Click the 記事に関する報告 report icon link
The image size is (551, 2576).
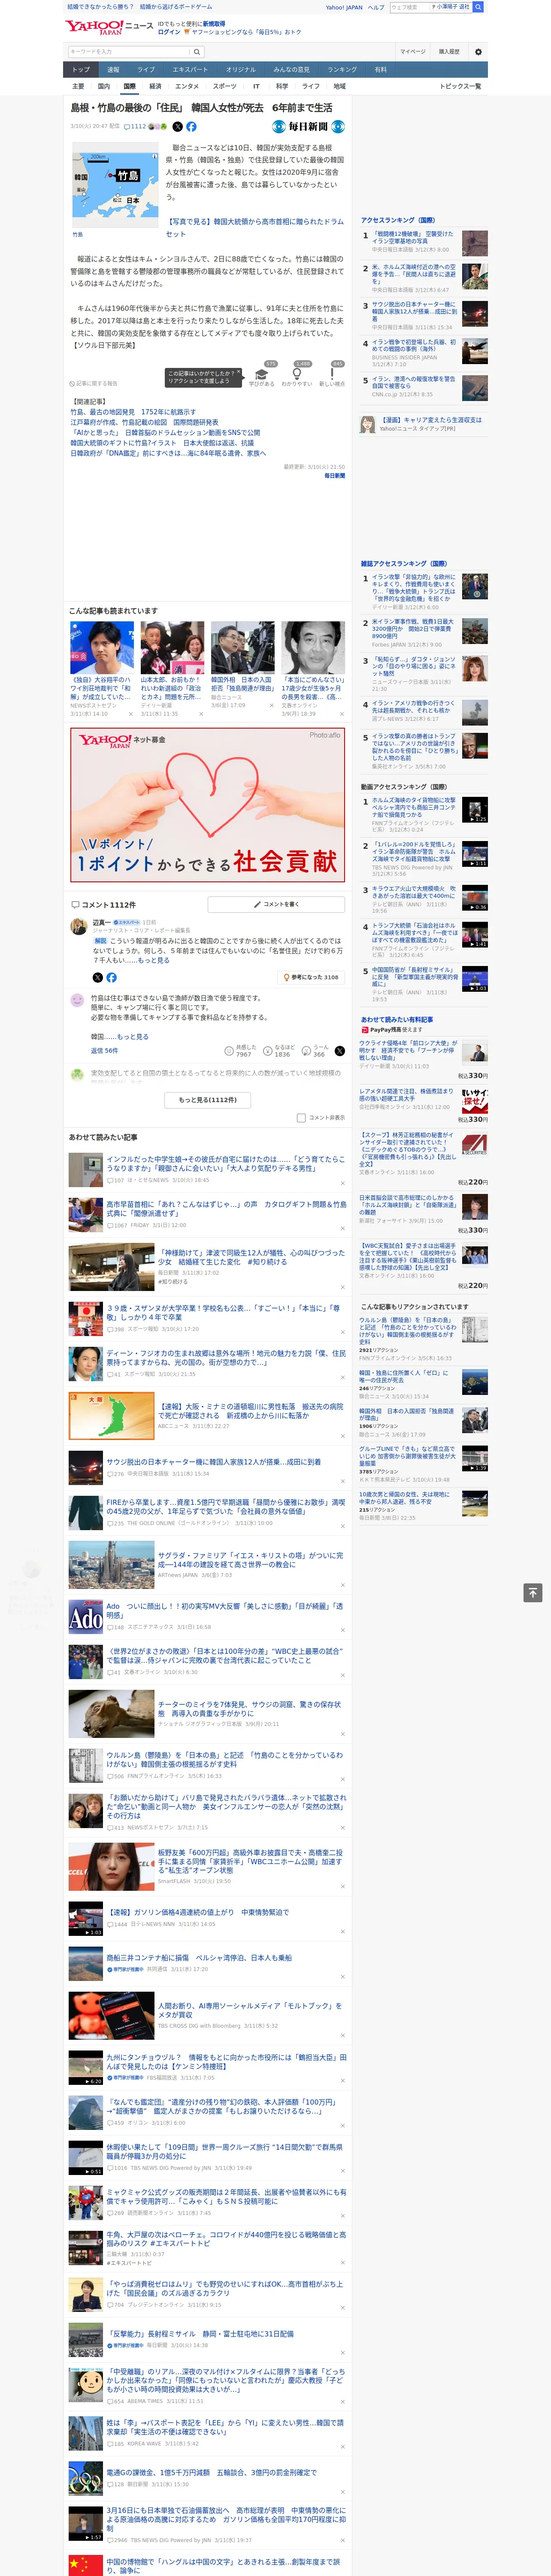[94, 383]
